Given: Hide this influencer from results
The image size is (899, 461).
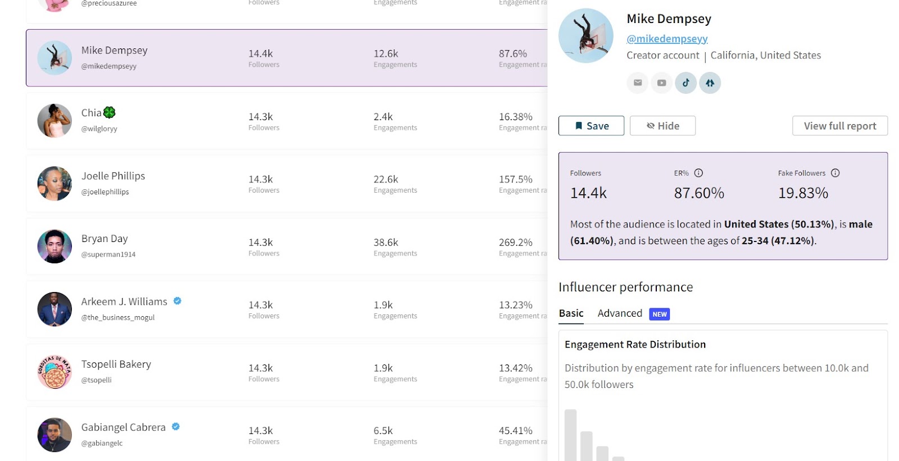Looking at the screenshot, I should coord(662,126).
